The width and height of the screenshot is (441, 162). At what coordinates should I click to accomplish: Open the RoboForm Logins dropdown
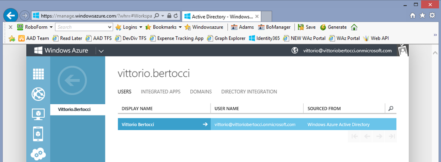coord(129,27)
